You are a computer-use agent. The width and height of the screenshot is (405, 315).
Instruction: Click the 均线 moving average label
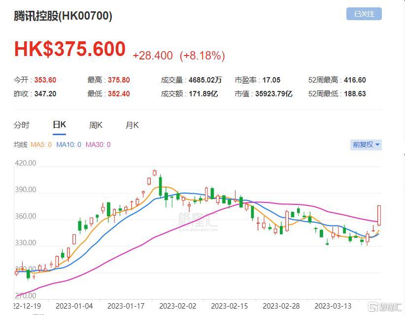pos(20,144)
